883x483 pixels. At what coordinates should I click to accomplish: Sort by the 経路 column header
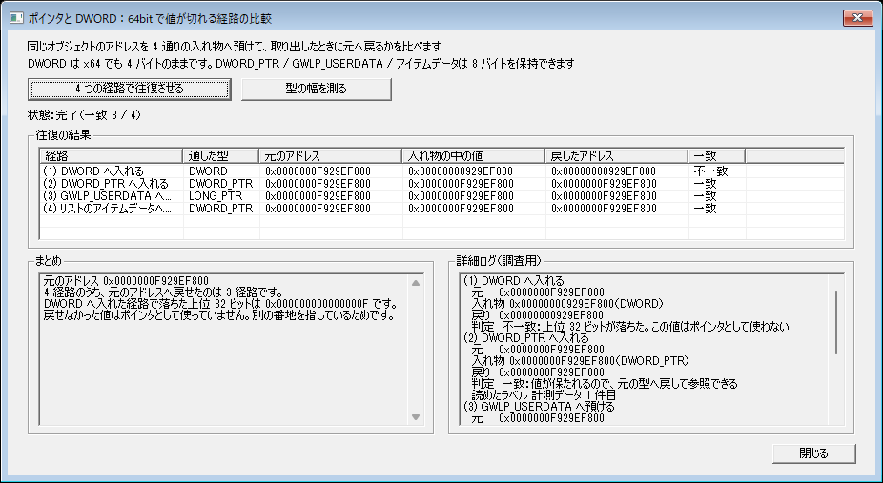coord(111,155)
